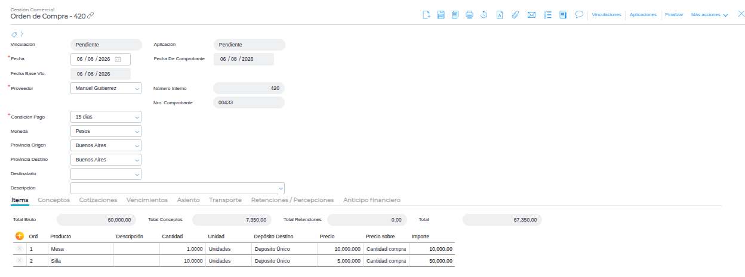Click the PDF export icon

[x=499, y=15]
